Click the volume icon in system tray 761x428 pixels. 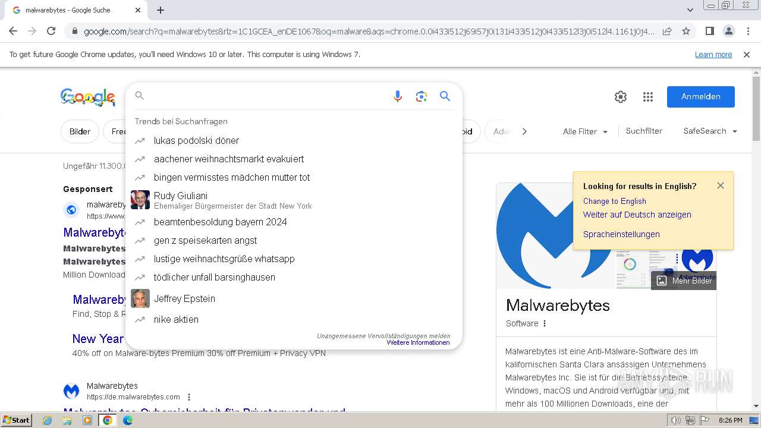[677, 420]
